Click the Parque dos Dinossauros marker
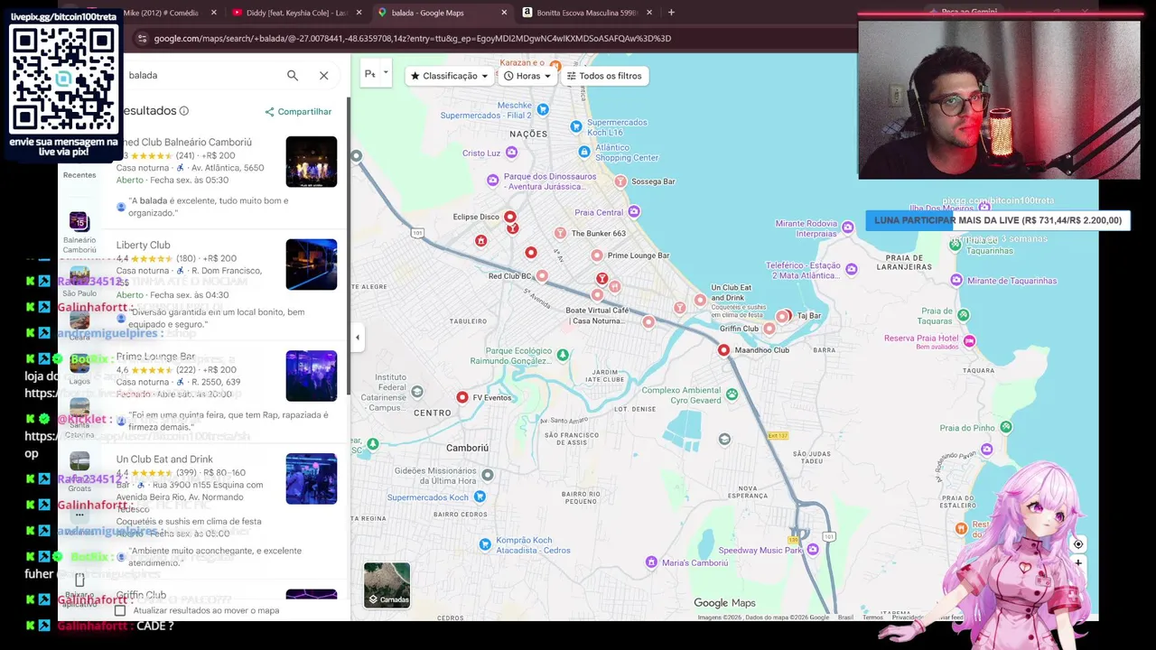The image size is (1156, 650). pos(493,181)
